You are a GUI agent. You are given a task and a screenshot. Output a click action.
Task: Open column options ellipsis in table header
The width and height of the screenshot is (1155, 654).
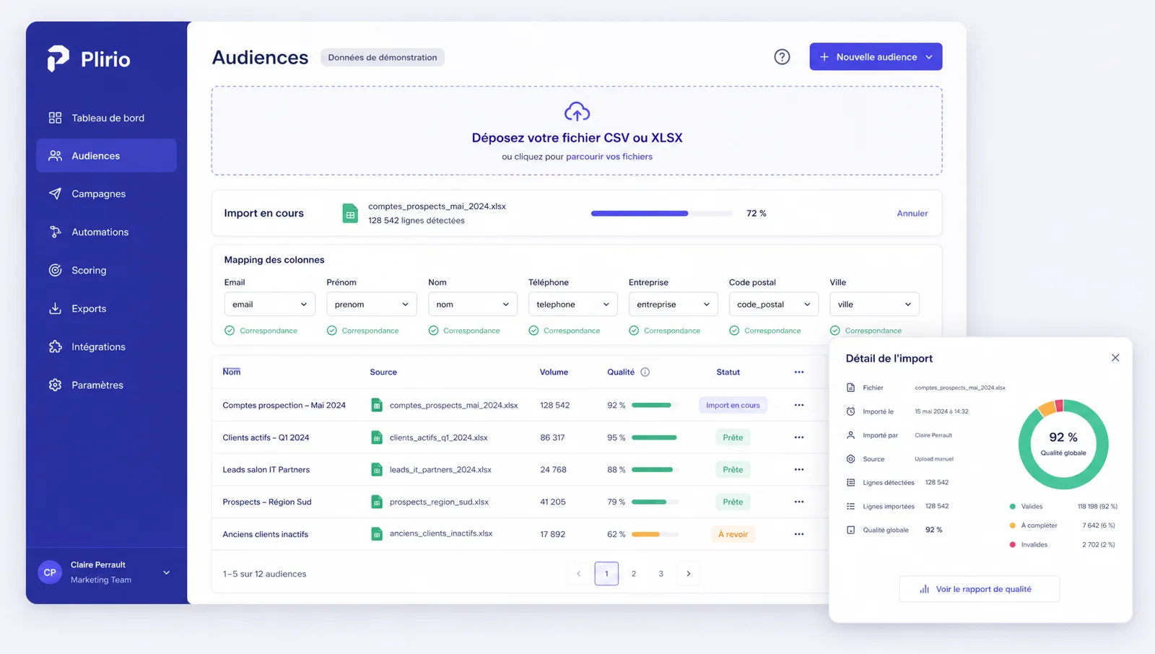(x=799, y=372)
